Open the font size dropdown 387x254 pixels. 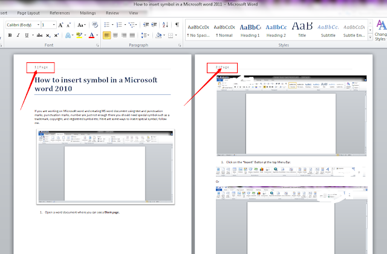pyautogui.click(x=54, y=25)
